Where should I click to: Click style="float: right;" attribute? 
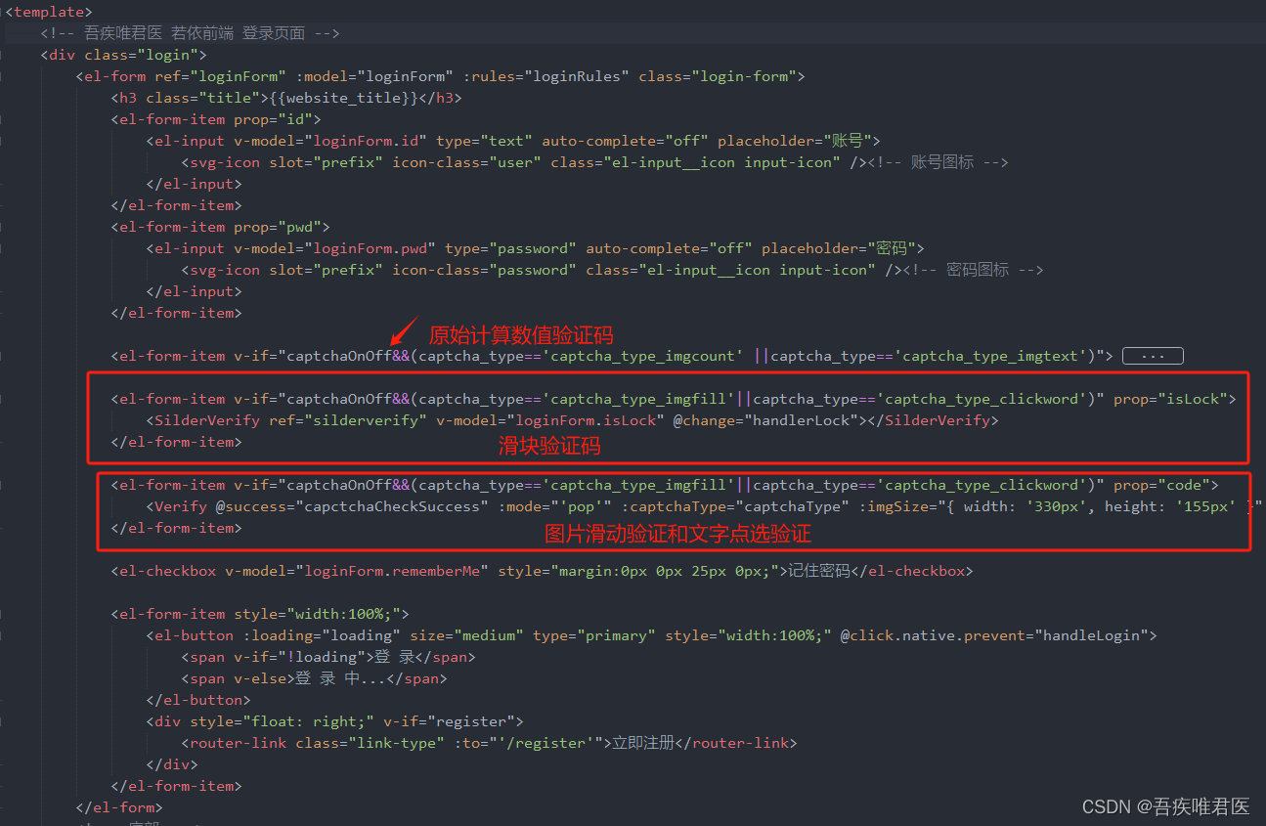point(282,721)
